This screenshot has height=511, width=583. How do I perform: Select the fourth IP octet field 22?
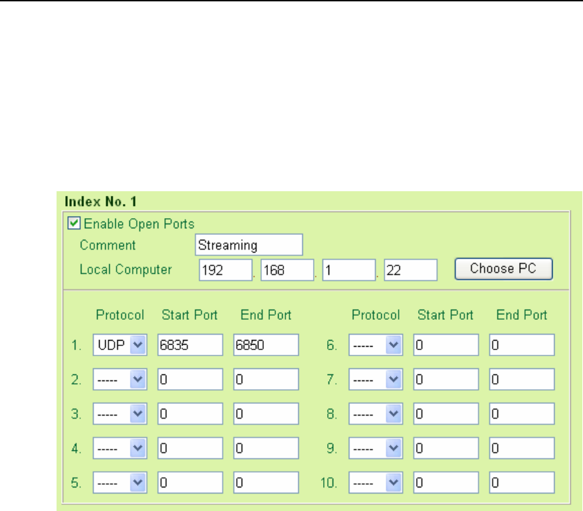pos(411,270)
